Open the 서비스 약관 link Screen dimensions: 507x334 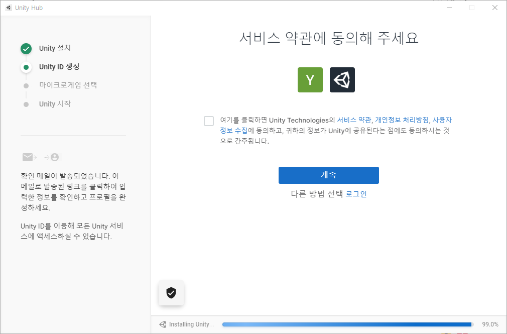(x=354, y=120)
